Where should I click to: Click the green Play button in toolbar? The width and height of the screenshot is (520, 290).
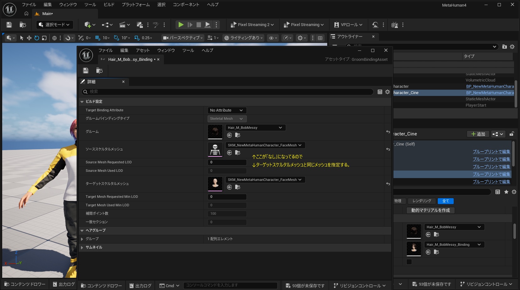click(181, 25)
